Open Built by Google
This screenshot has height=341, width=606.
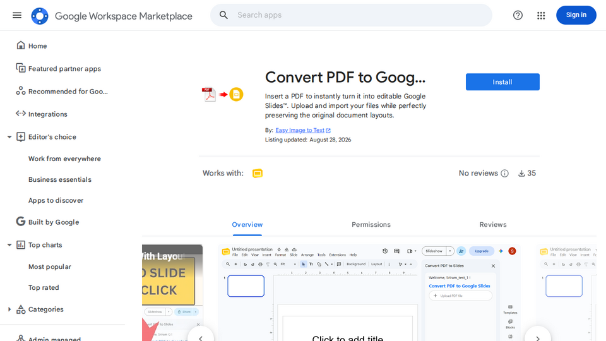pyautogui.click(x=54, y=222)
